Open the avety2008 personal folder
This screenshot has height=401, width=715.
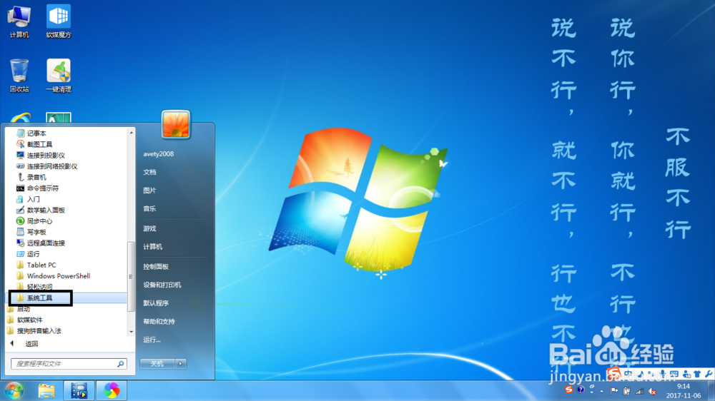pos(158,154)
